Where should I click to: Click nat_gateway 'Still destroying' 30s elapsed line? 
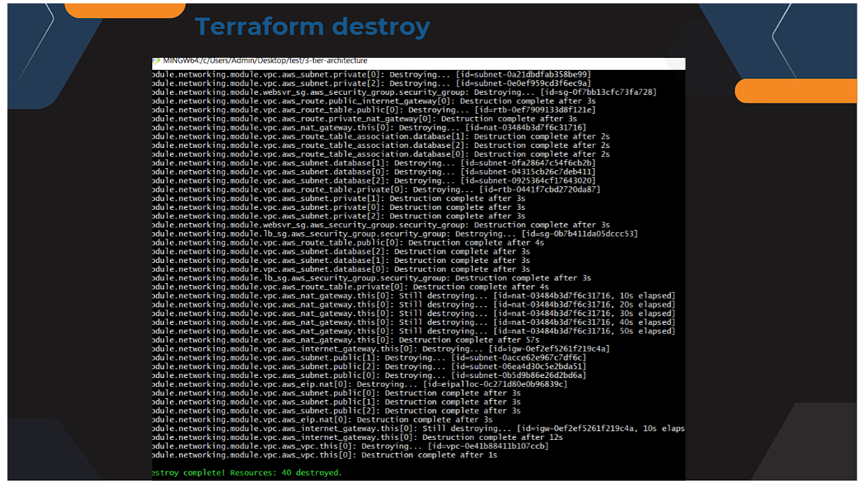pos(414,313)
